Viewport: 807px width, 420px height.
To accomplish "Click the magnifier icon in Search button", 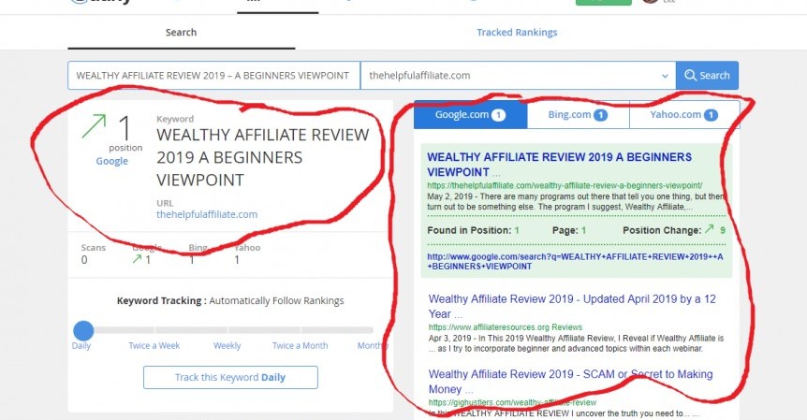I will tap(690, 76).
